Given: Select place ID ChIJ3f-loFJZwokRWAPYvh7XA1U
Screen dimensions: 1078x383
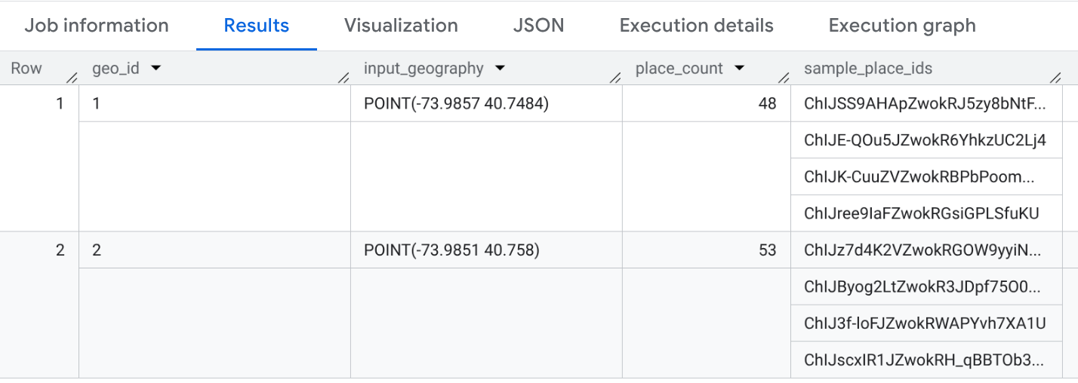Looking at the screenshot, I should (x=925, y=323).
